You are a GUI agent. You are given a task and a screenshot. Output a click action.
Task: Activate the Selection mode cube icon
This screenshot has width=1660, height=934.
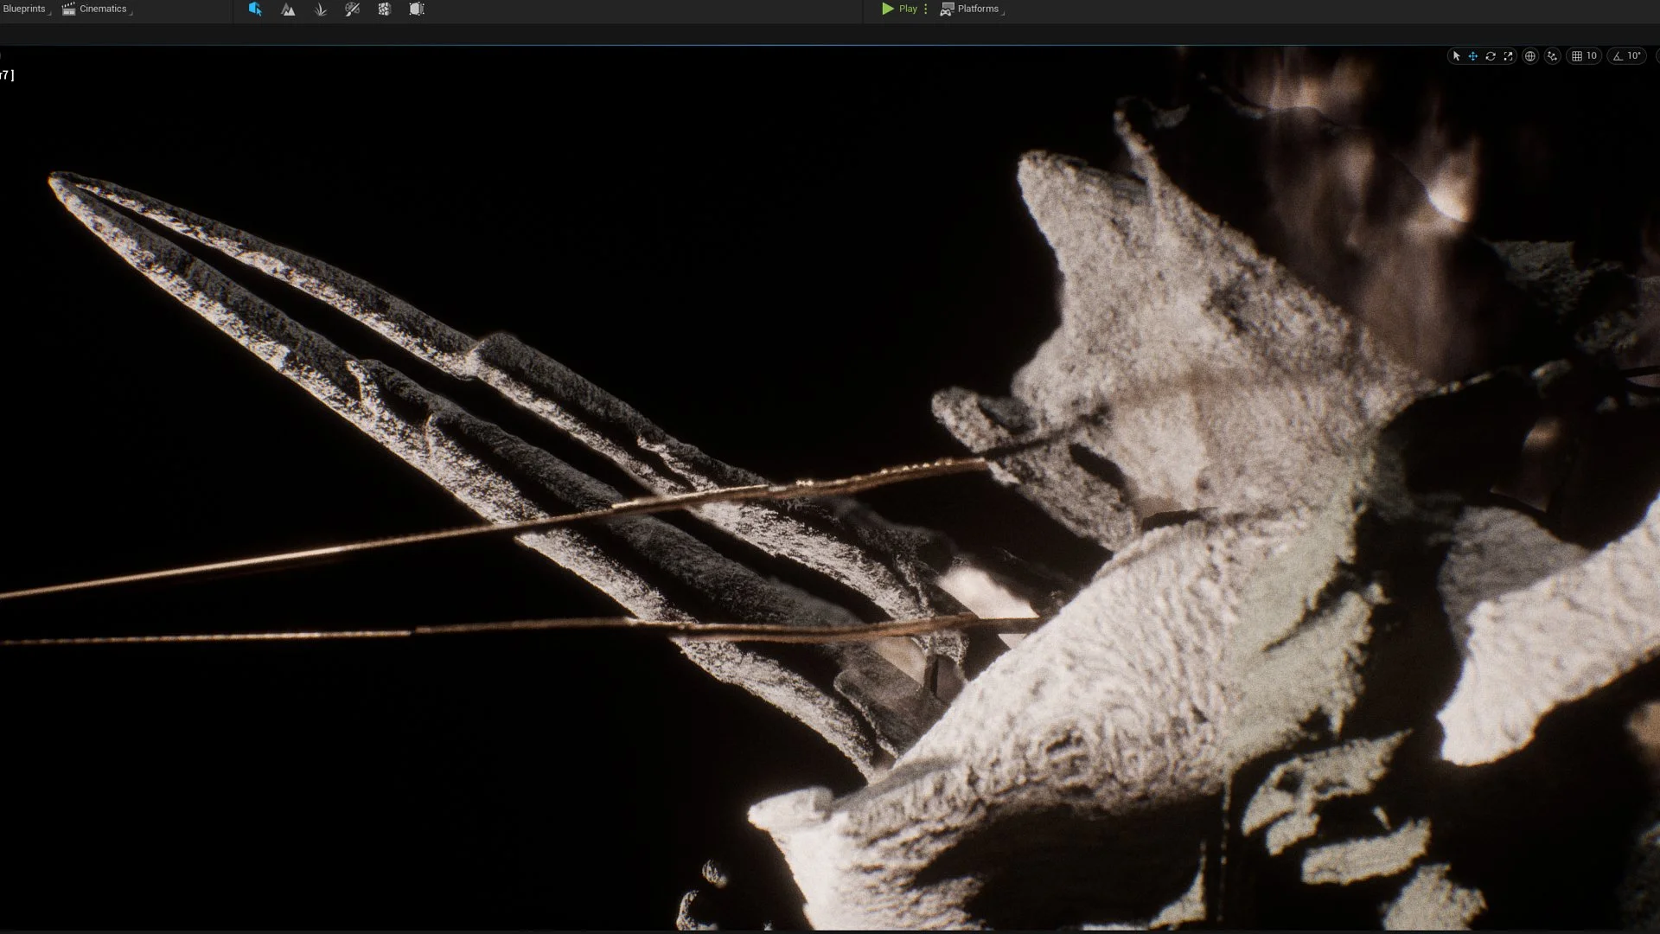(255, 9)
